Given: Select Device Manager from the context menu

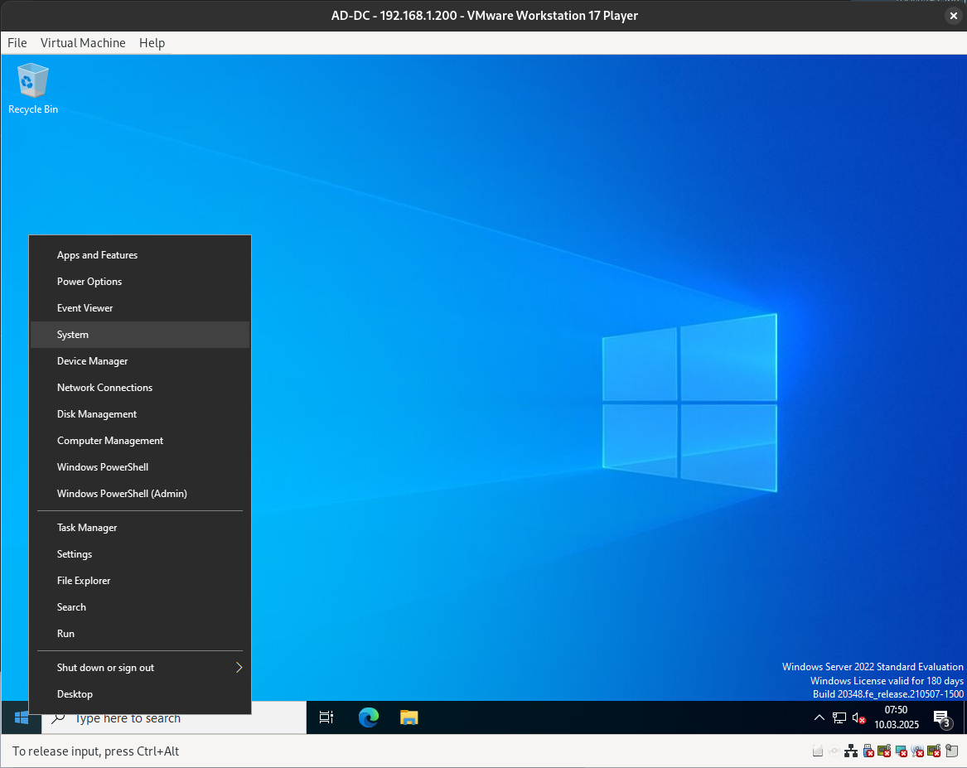Looking at the screenshot, I should [92, 361].
